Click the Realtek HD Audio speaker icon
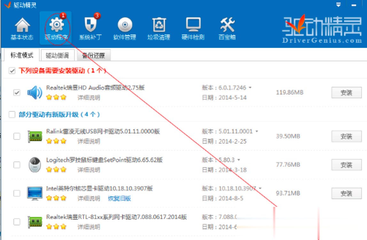Screen dimensions: 367x240 tap(35, 93)
